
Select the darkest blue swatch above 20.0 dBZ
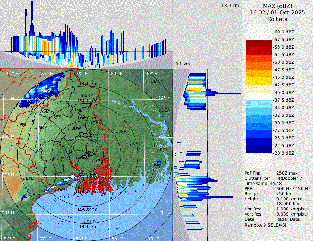pyautogui.click(x=259, y=149)
